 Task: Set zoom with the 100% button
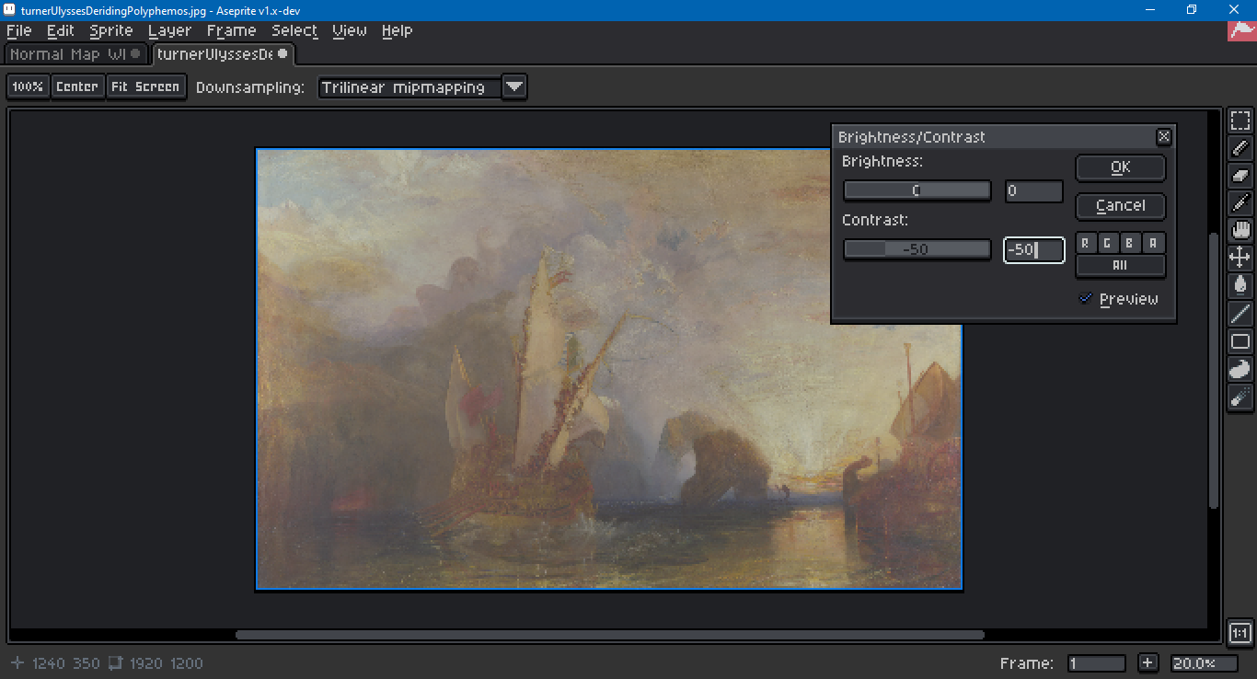(28, 86)
